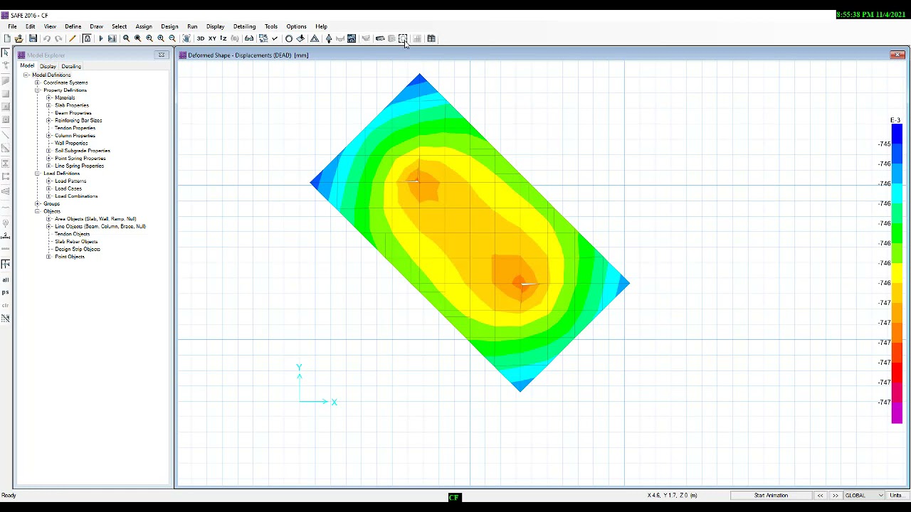Click the pencil draw icon in toolbar
The height and width of the screenshot is (512, 911).
tap(73, 38)
